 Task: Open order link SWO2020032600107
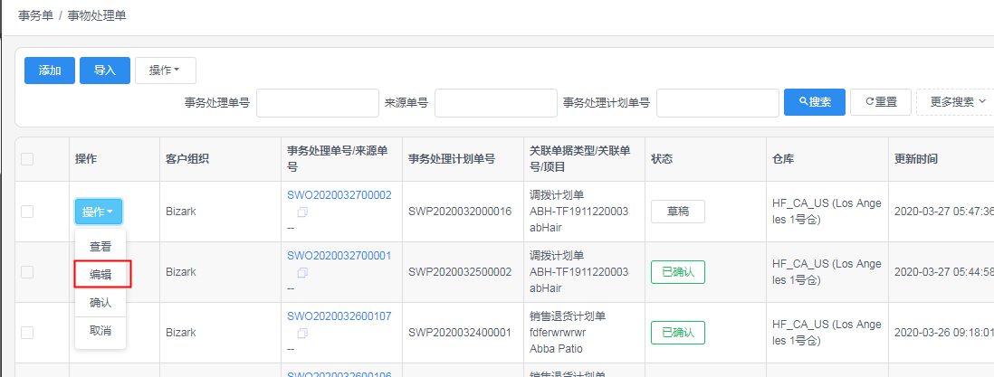339,316
